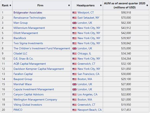The height and width of the screenshot is (113, 150).
Task: Open the Los Angeles, CA headquarters link
Action: coord(87,95)
